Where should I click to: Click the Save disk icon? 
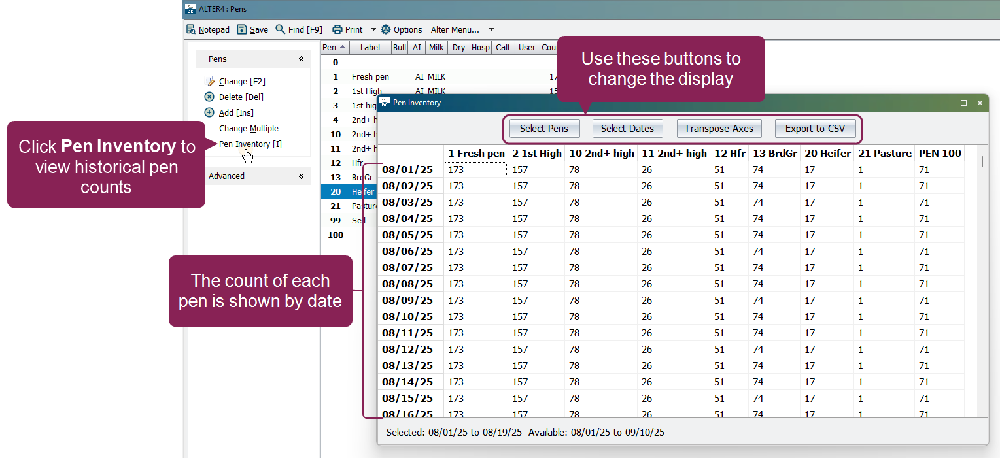click(242, 29)
